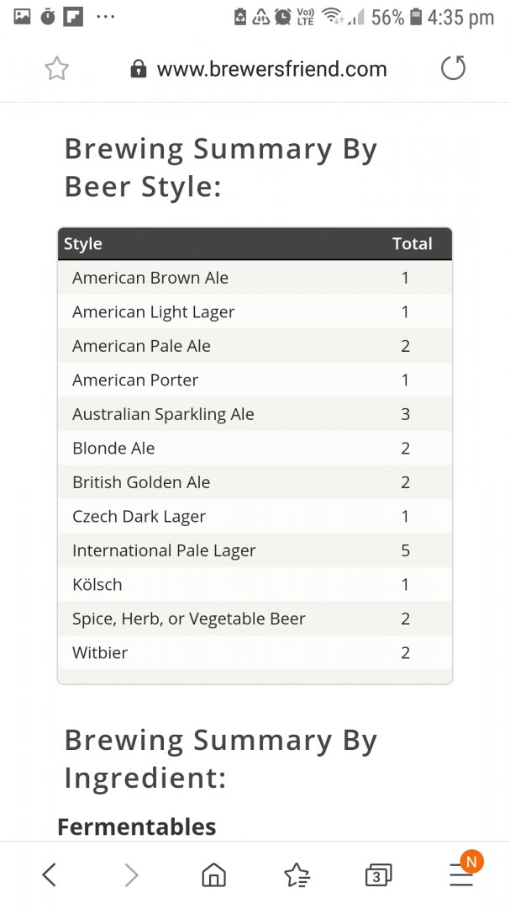The height and width of the screenshot is (909, 510).
Task: Open the browser home page icon
Action: pos(213,874)
